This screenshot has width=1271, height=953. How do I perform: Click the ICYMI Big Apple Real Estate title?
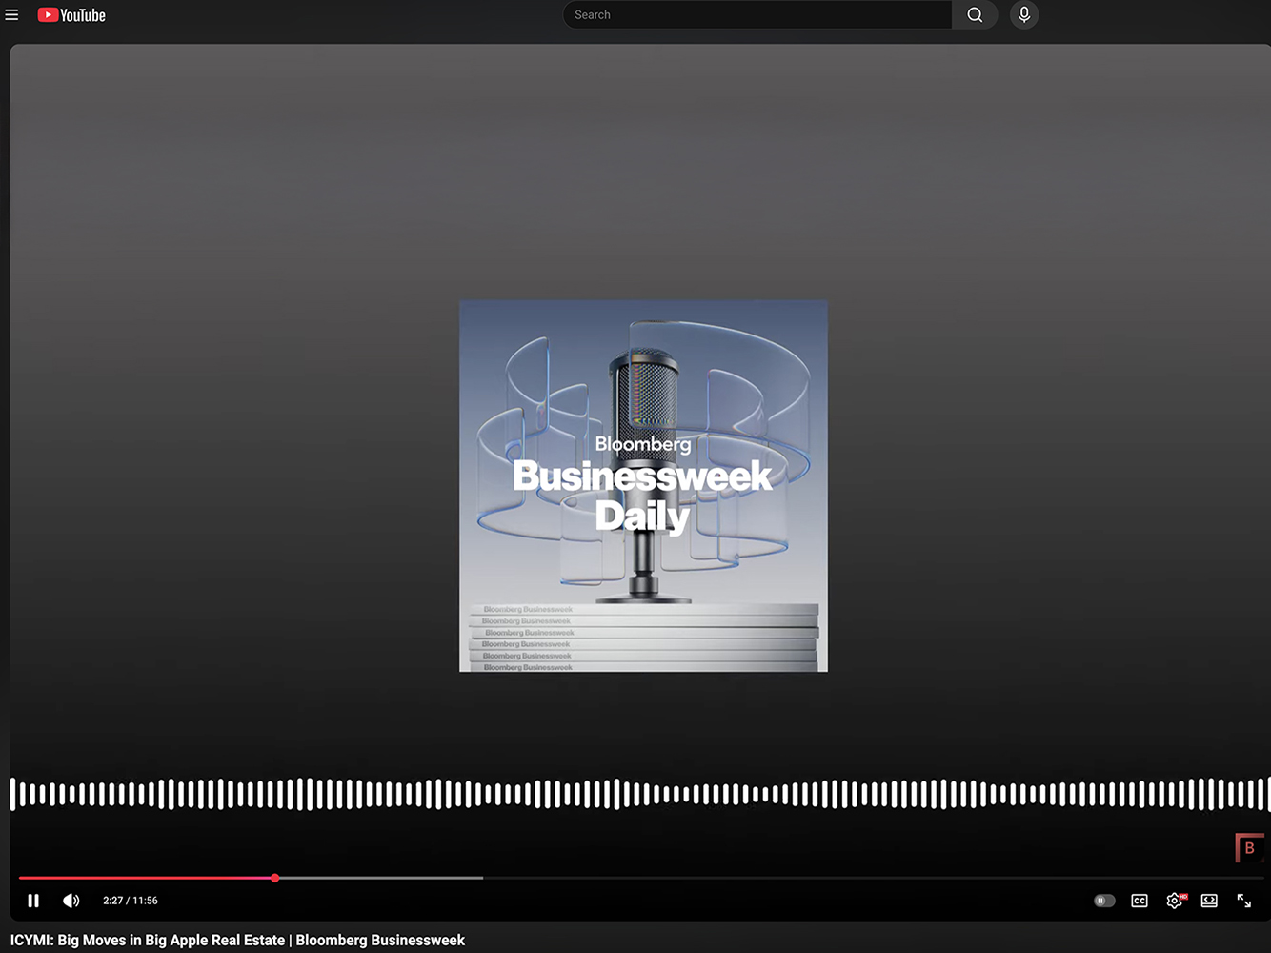tap(237, 941)
